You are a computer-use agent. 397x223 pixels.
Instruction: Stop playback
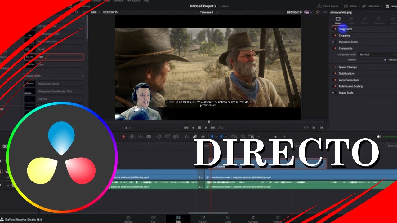point(199,128)
